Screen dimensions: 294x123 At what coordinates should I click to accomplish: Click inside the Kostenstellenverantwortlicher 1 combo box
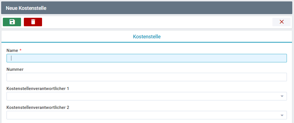point(147,96)
